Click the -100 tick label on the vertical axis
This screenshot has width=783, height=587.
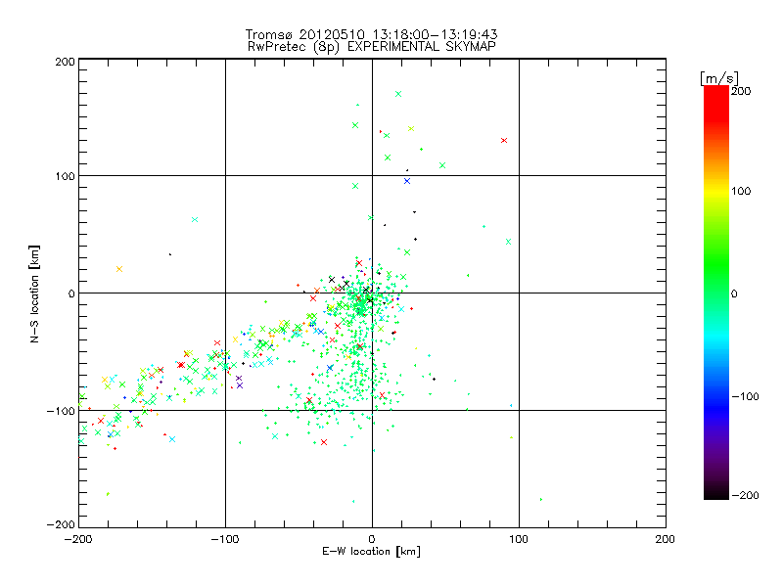tap(61, 411)
